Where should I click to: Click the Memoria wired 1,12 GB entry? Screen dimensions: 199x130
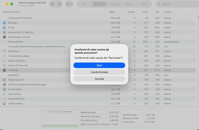click(x=139, y=118)
